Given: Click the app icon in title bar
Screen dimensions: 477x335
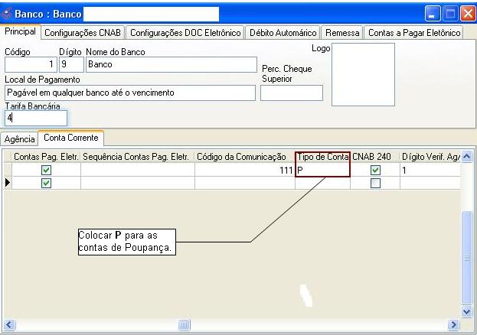Looking at the screenshot, I should point(8,13).
